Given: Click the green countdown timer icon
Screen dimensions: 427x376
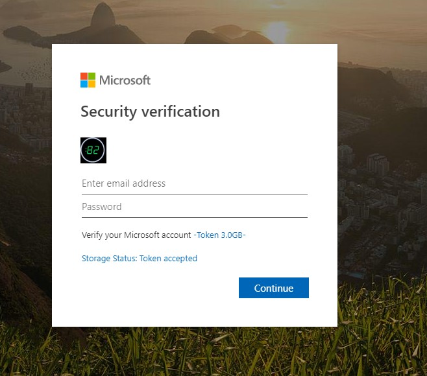Looking at the screenshot, I should coord(93,150).
